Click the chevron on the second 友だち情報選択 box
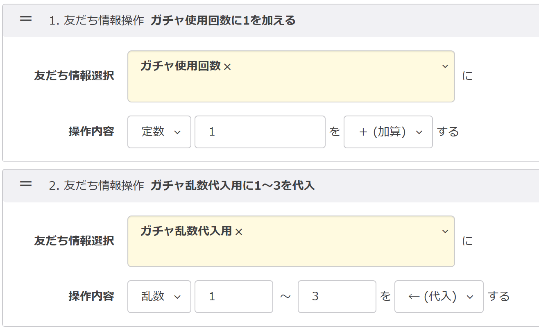 (x=445, y=232)
